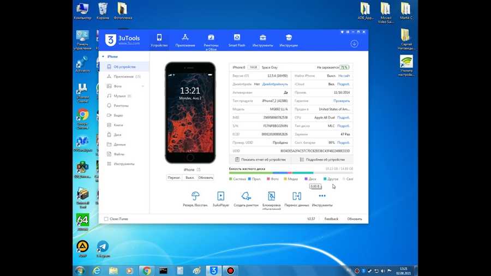This screenshot has height=276, width=491.
Task: Click the Подроб. link in the iCloud row
Action: pyautogui.click(x=344, y=84)
